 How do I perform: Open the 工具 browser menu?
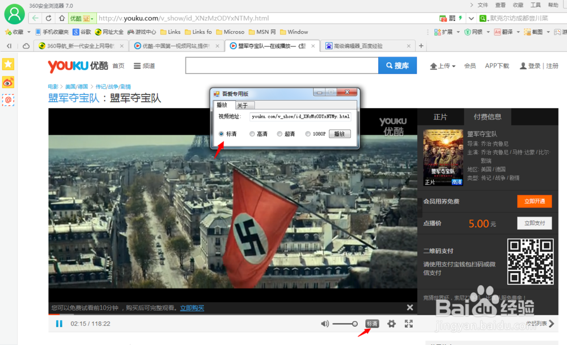(536, 5)
